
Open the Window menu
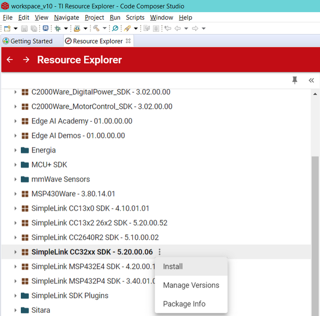click(x=162, y=18)
